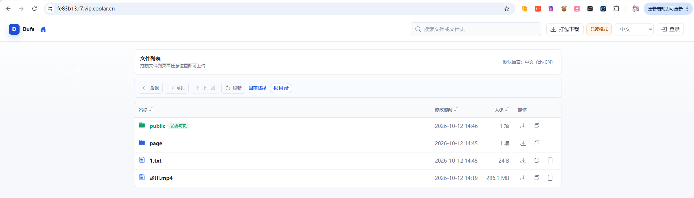This screenshot has height=198, width=694.
Task: Open the browser extensions puzzle icon
Action: tap(616, 9)
